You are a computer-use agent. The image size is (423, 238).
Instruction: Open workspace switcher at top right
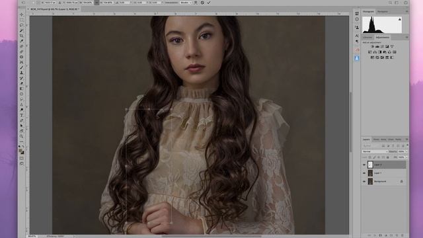[x=397, y=3]
